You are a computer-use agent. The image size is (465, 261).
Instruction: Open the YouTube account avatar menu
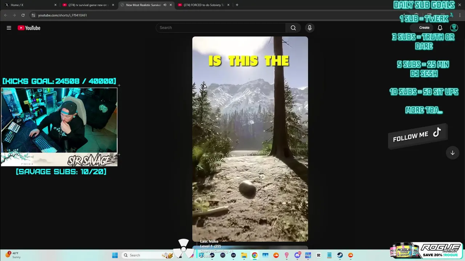[x=454, y=28]
